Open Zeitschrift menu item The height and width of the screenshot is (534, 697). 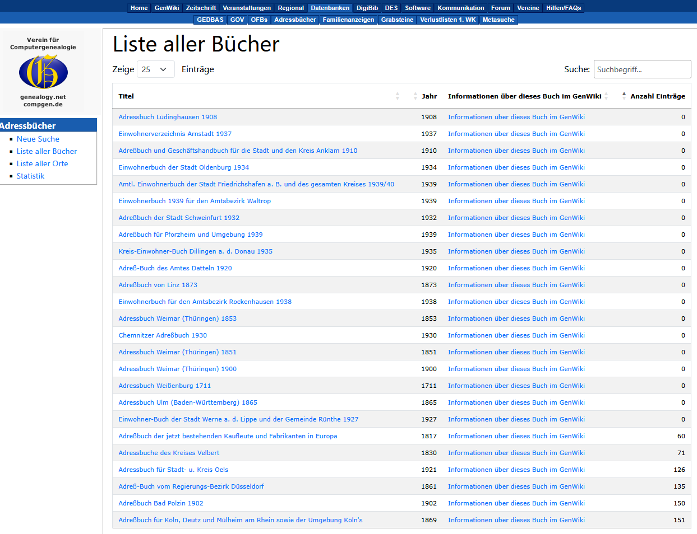click(201, 8)
